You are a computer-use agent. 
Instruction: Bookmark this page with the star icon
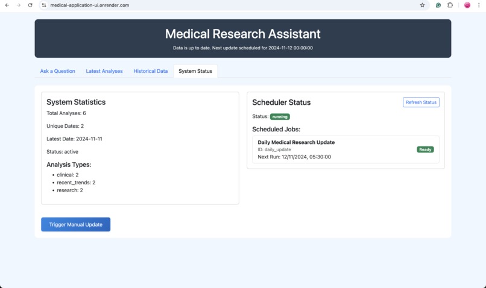tap(422, 5)
